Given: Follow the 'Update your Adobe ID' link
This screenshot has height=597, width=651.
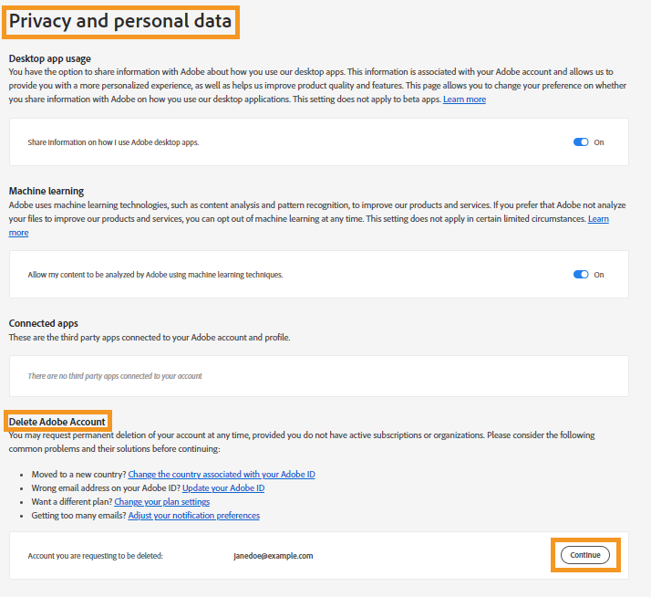Looking at the screenshot, I should click(x=223, y=488).
